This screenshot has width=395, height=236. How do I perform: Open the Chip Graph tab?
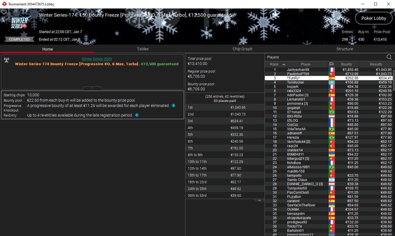(x=242, y=49)
